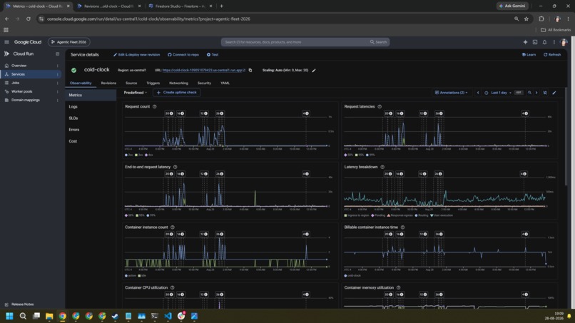Switch to the Firestore Studio browser tab
The width and height of the screenshot is (575, 323).
coord(180,6)
